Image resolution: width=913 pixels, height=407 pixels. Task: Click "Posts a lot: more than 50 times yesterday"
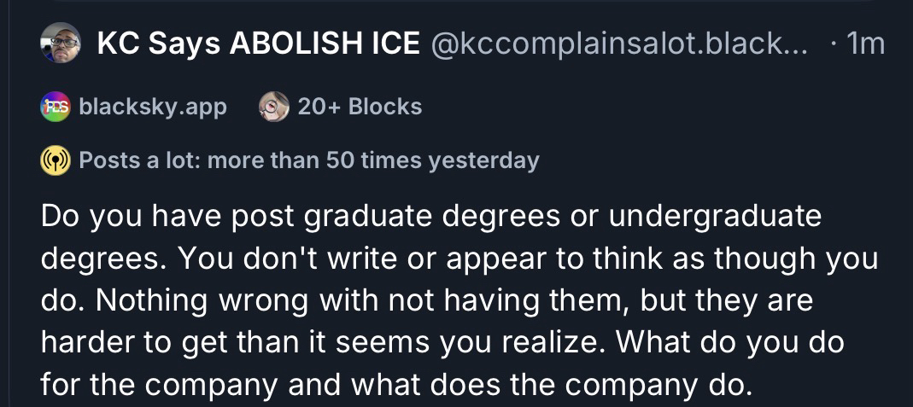[x=308, y=160]
